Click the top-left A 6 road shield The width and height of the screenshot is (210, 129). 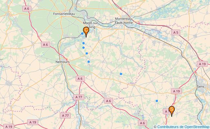point(27,9)
